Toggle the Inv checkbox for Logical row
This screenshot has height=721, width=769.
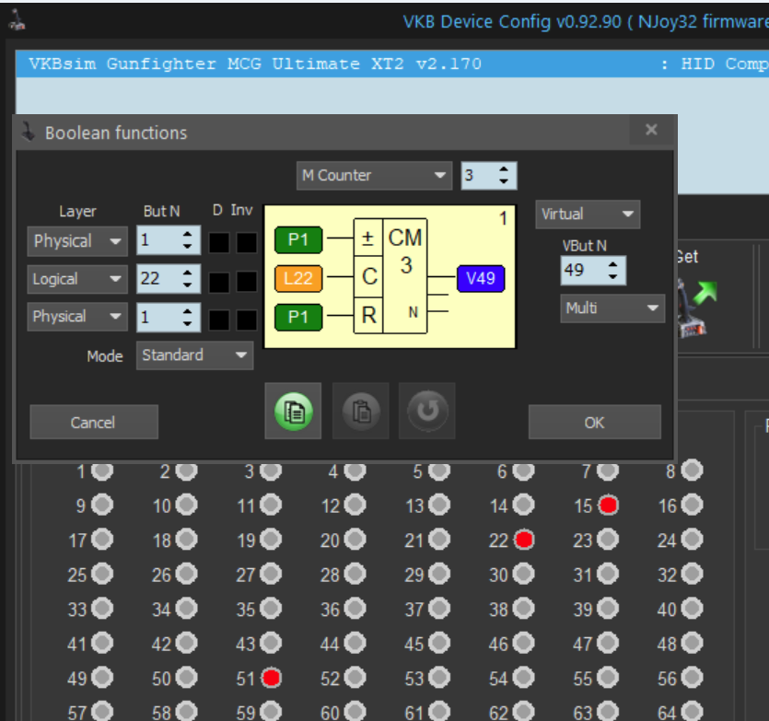click(x=247, y=282)
